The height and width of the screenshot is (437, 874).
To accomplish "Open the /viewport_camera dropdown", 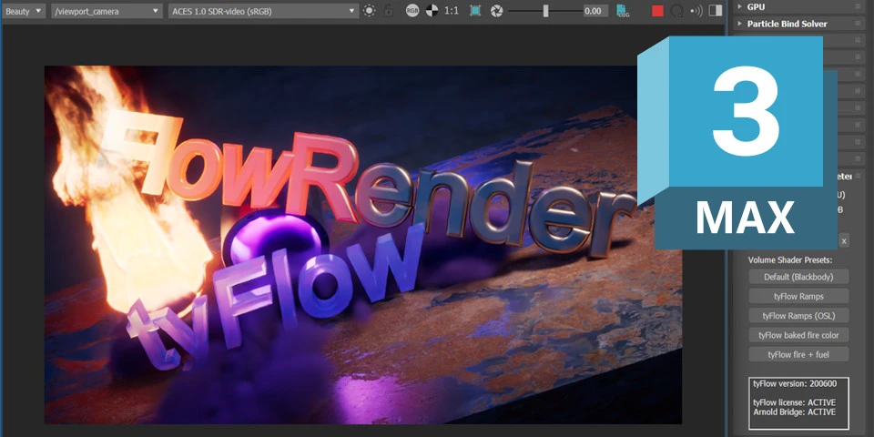I will tap(107, 11).
